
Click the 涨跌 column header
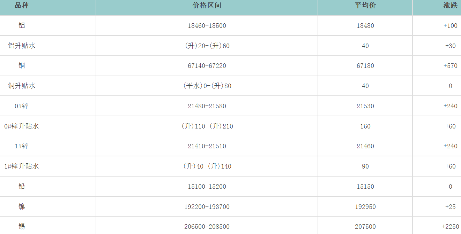(450, 6)
